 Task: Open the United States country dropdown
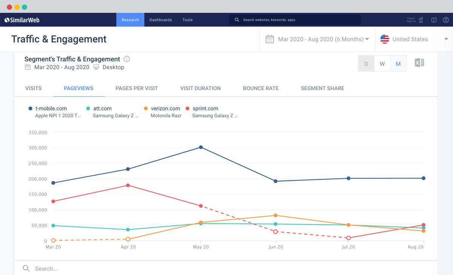[x=414, y=39]
